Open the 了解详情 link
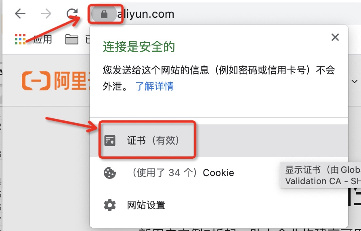The image size is (361, 231). 154,86
